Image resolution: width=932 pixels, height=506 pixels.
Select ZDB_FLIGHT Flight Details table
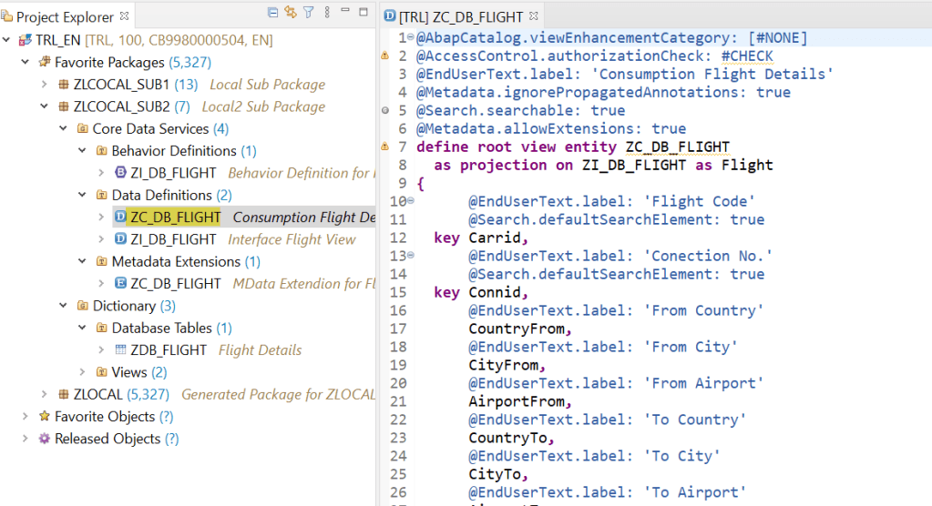208,349
